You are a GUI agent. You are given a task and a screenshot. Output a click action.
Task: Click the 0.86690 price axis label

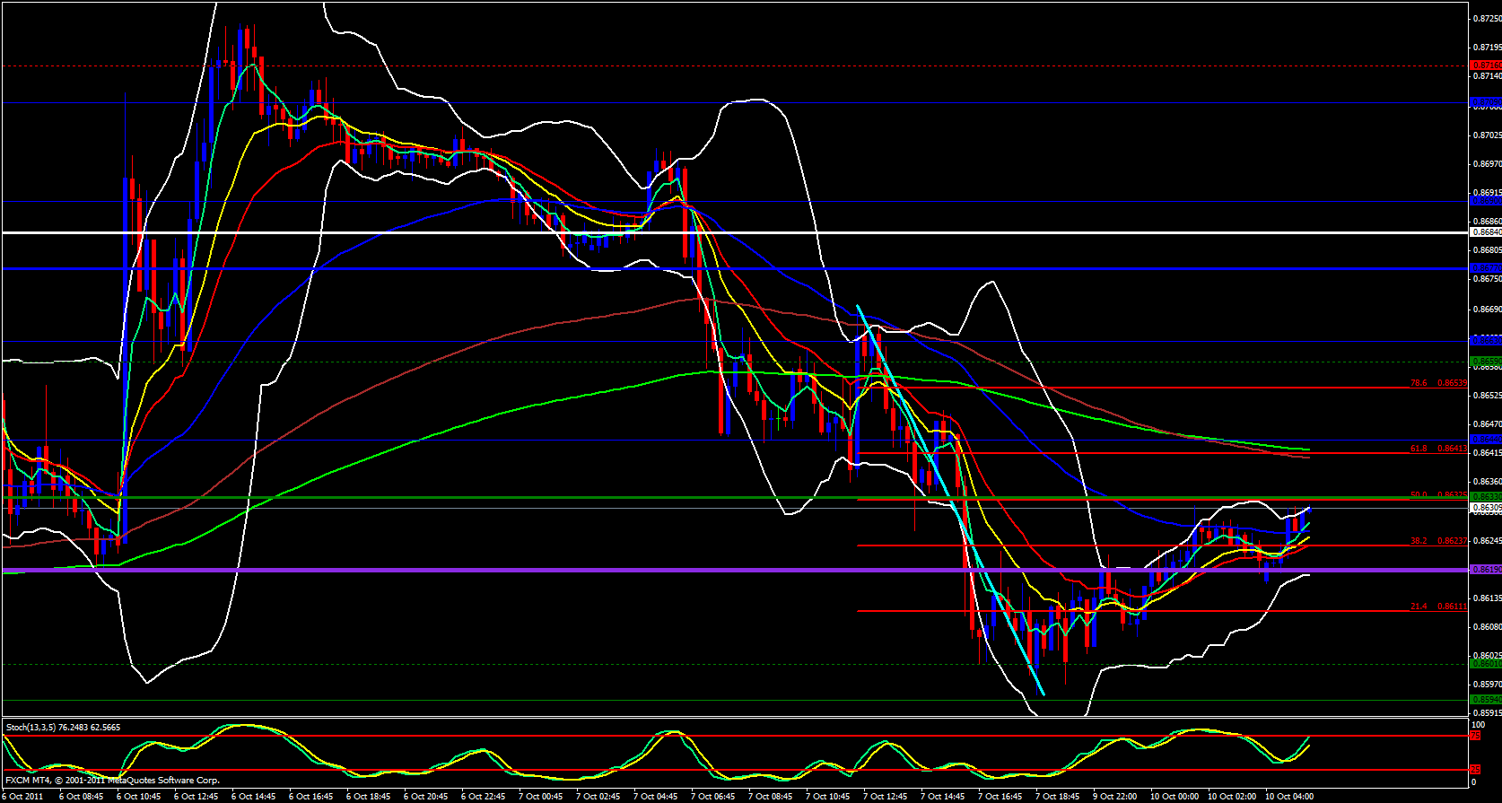pos(1488,310)
